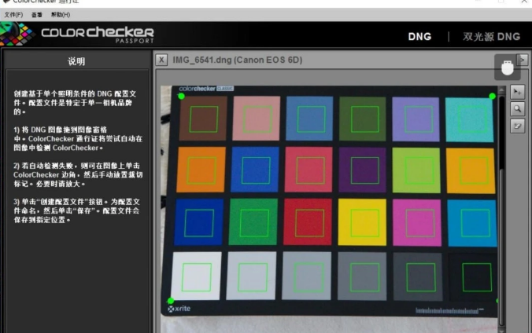Open the 帮助(H) menu
532x333 pixels.
[x=61, y=15]
